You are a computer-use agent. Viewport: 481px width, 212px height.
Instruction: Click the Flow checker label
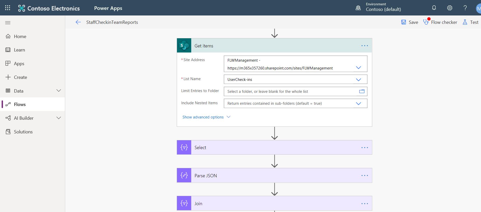point(444,22)
